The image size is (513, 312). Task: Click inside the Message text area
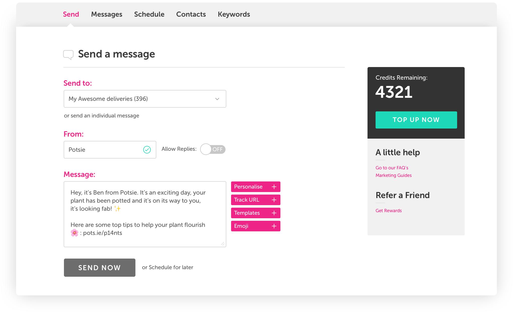click(x=145, y=213)
